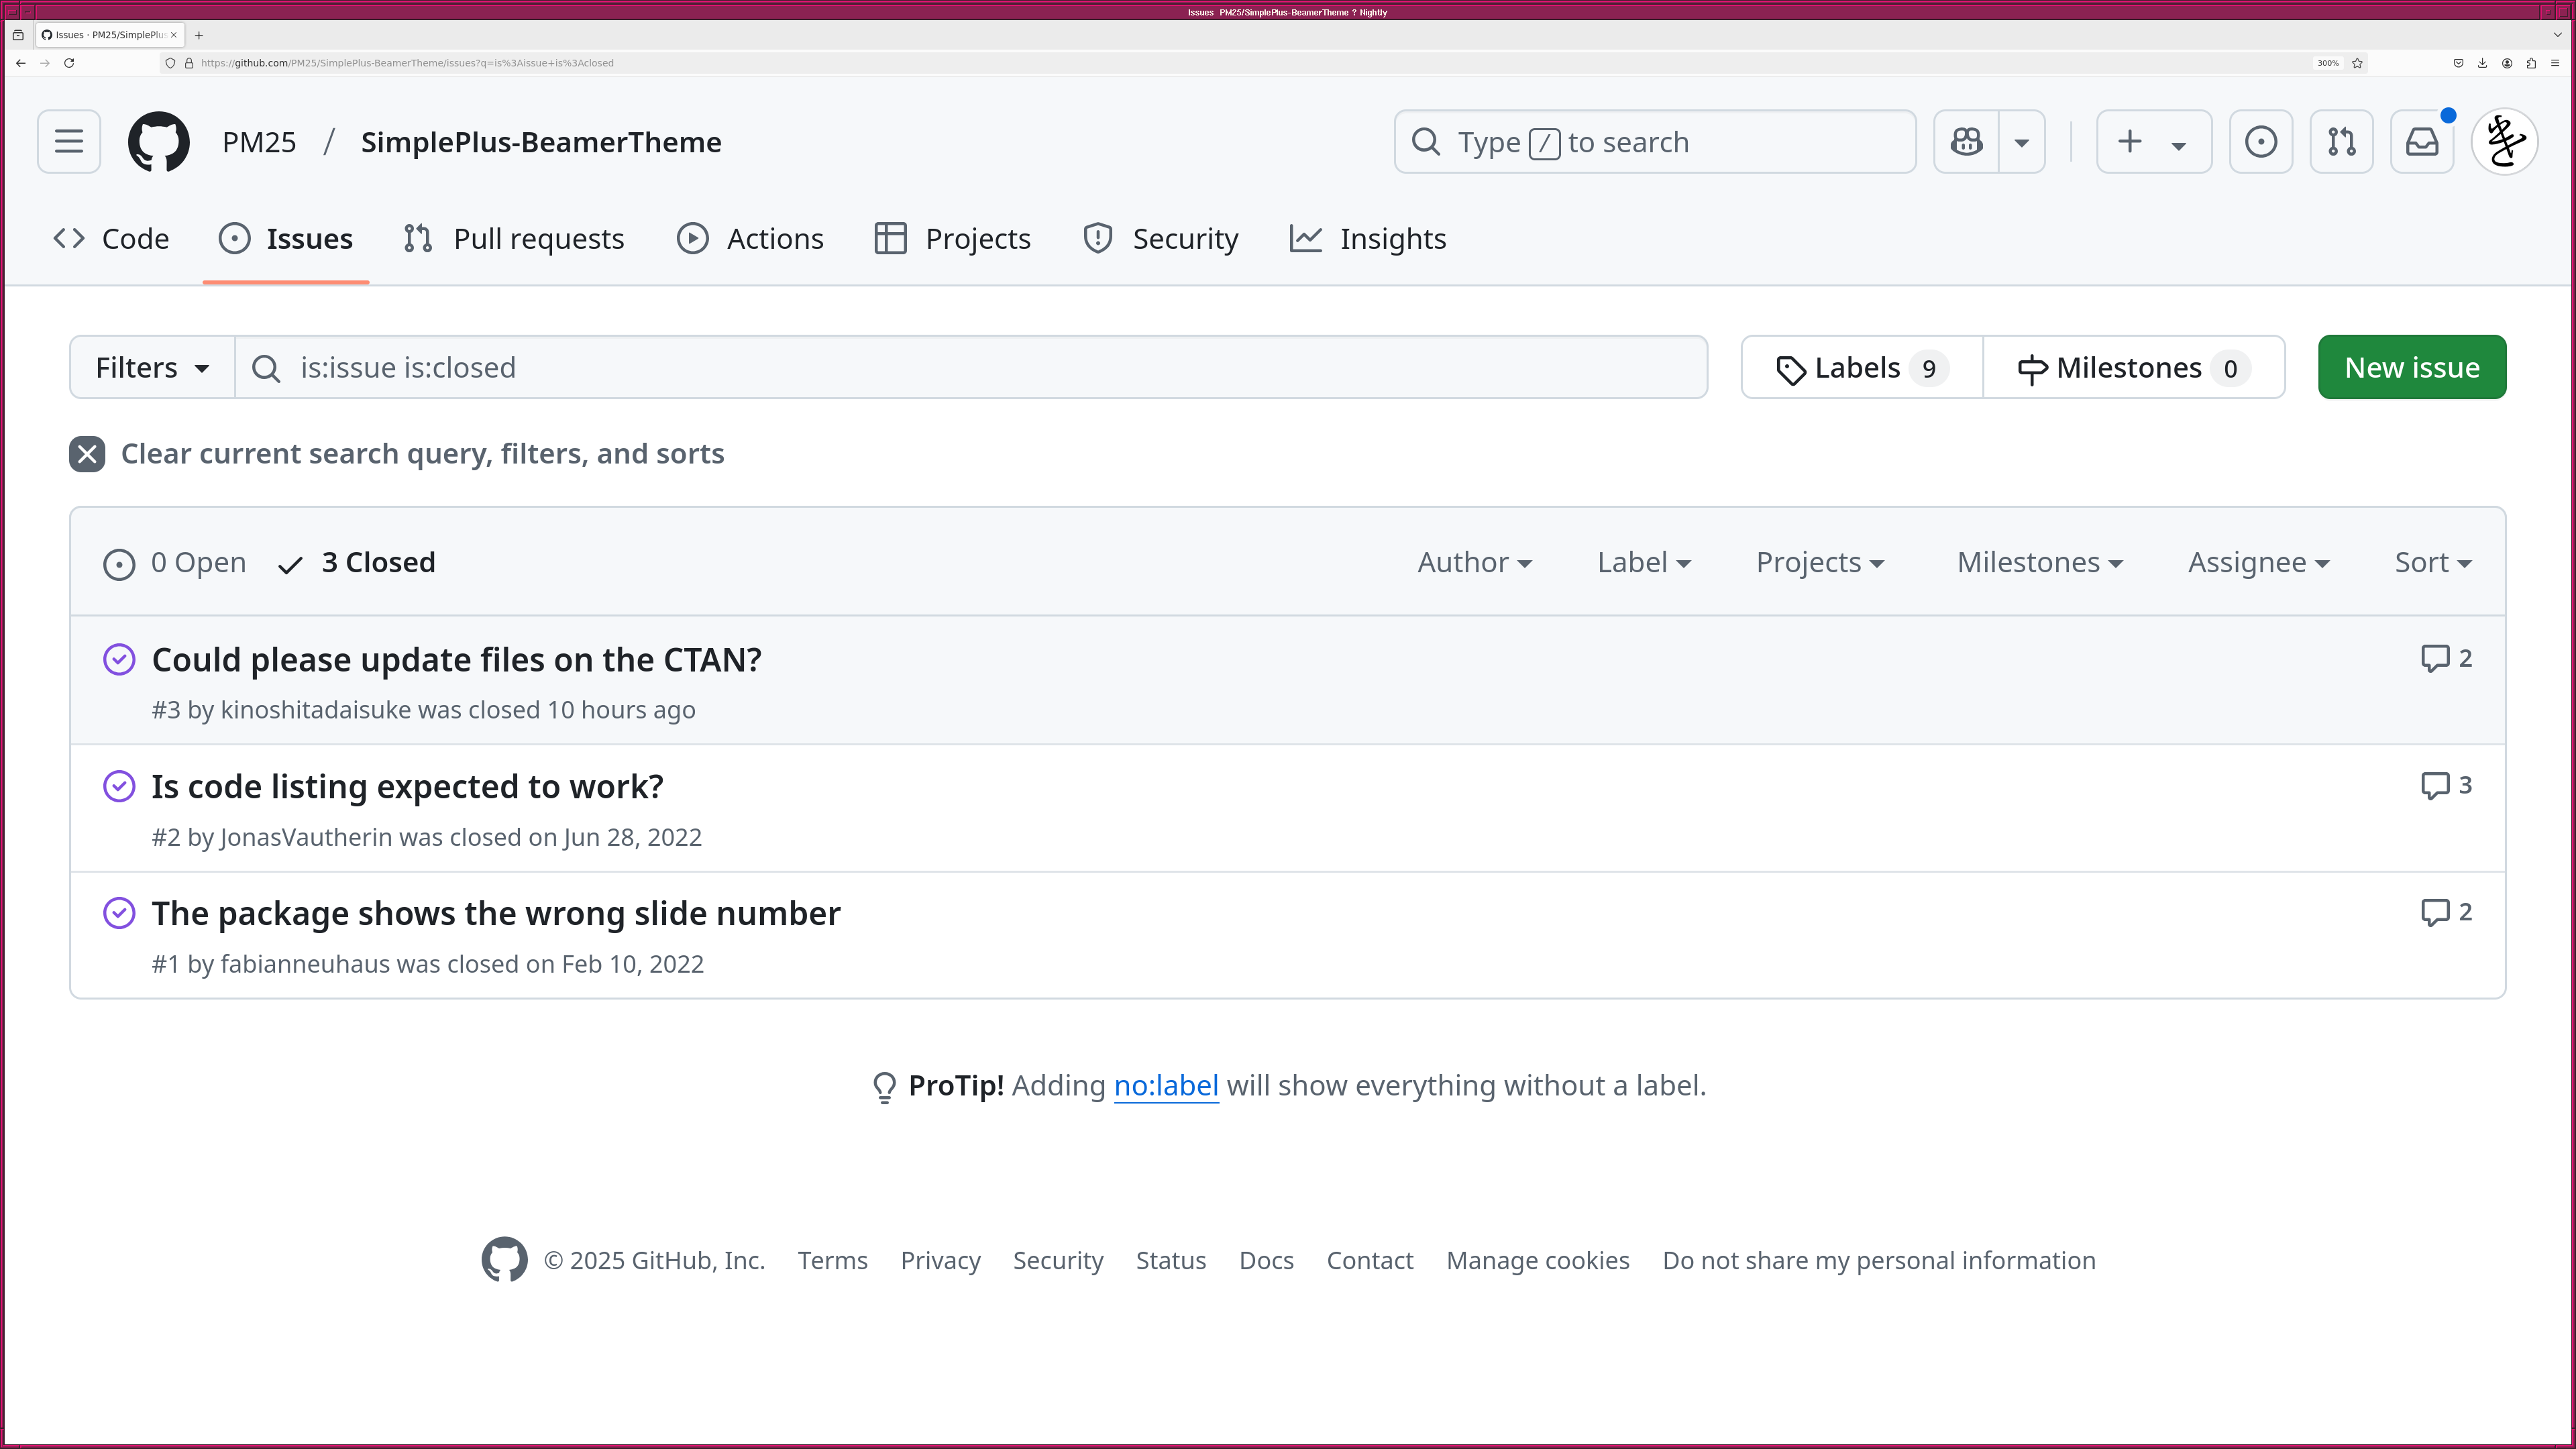This screenshot has height=1449, width=2576.
Task: Open the issues icon in top header
Action: click(x=2261, y=142)
